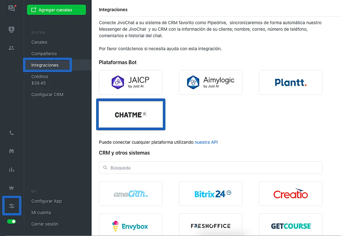This screenshot has width=341, height=236.
Task: Click the crown upgrade icon
Action: [x=11, y=188]
